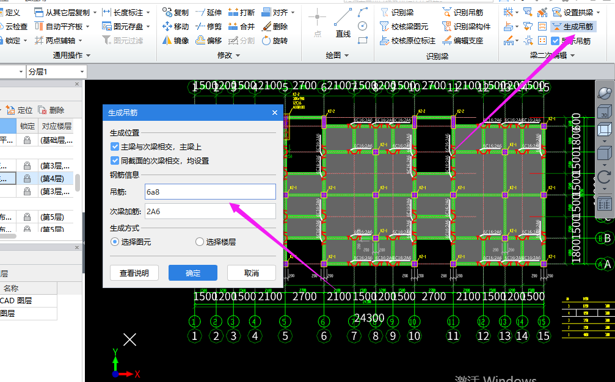Close the drawing management panel
615x382 pixels.
point(77,84)
